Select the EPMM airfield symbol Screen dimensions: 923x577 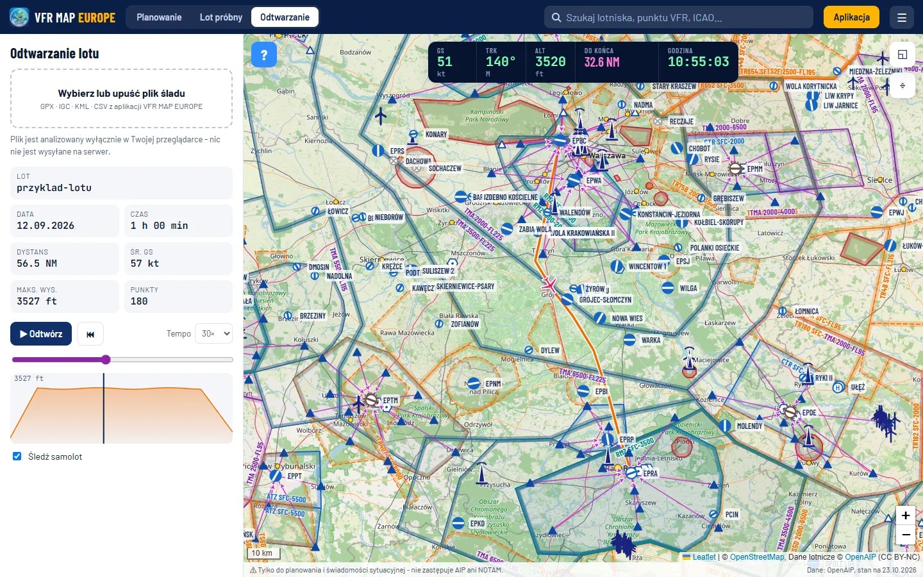tap(735, 169)
